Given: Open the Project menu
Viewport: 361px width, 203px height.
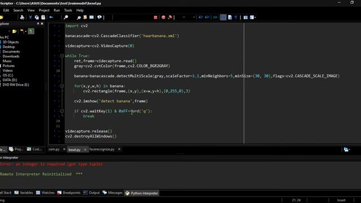Looking at the screenshot, I should click(x=44, y=10).
